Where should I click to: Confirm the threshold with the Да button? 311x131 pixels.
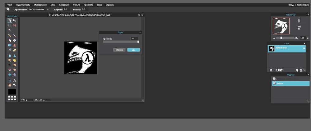coord(133,50)
